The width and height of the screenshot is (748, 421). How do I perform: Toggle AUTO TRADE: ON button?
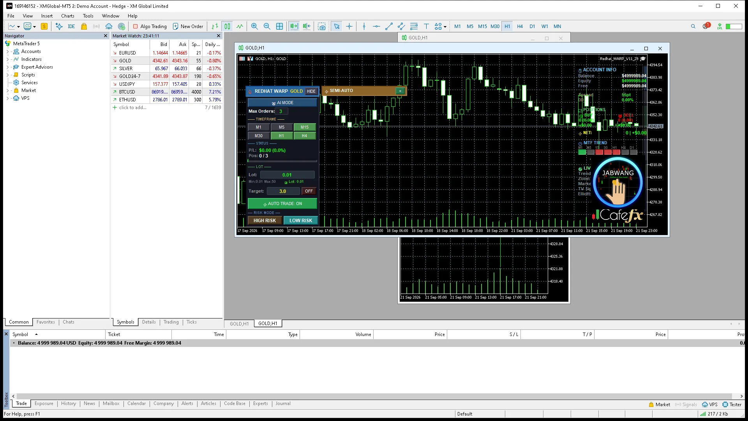tap(282, 203)
